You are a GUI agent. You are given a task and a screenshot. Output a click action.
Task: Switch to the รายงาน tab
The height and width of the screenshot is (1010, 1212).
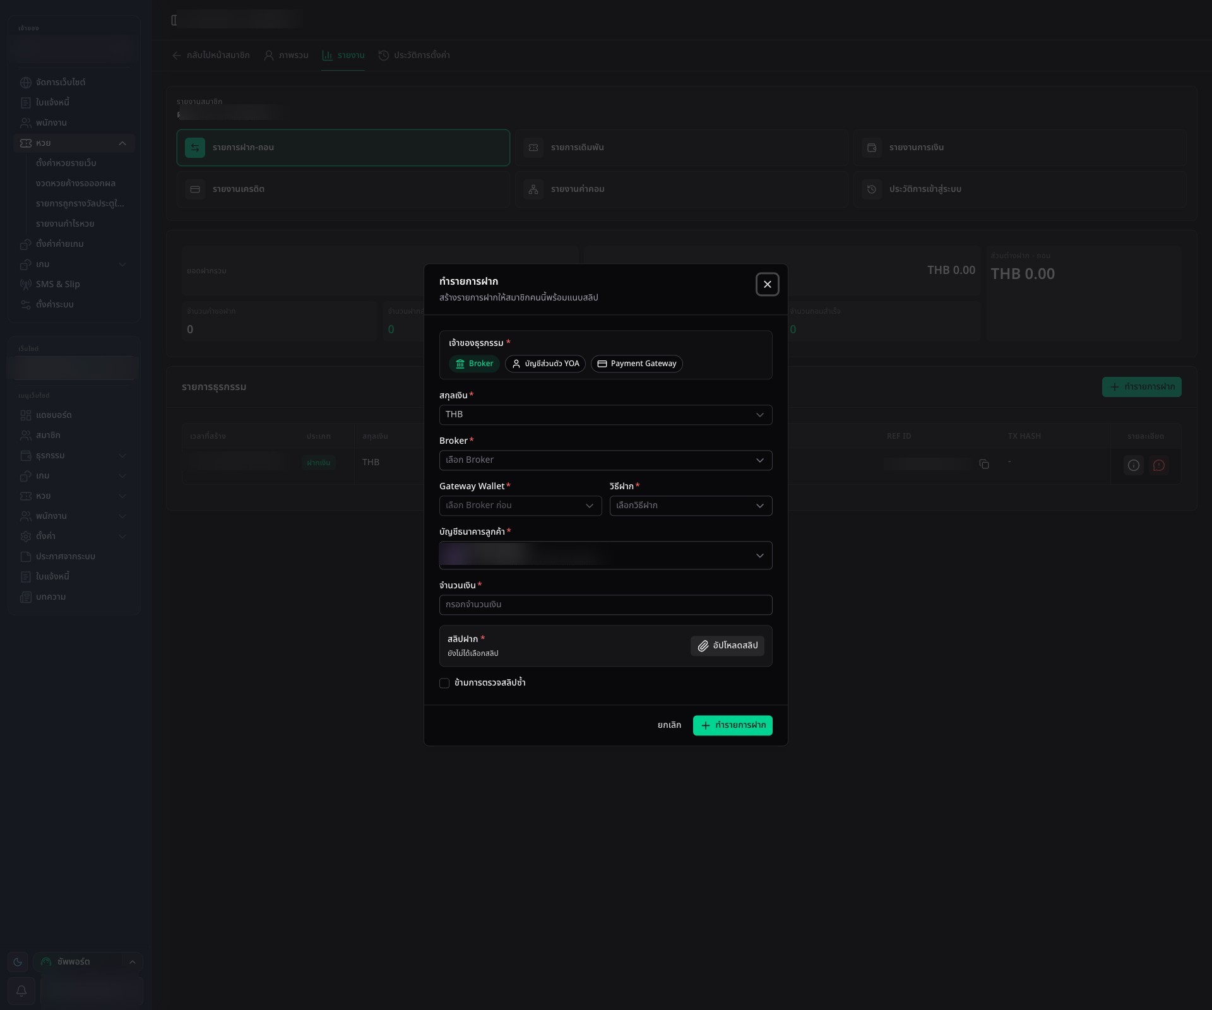tap(343, 56)
